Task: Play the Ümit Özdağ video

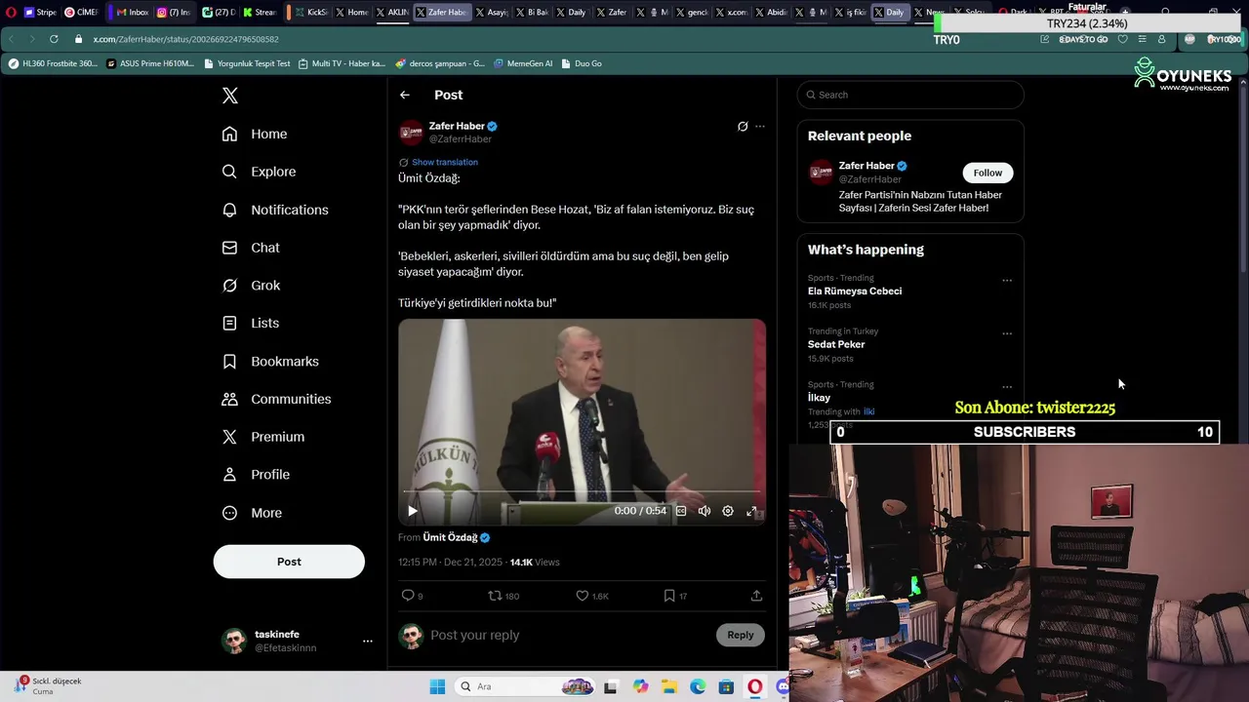Action: [x=413, y=511]
